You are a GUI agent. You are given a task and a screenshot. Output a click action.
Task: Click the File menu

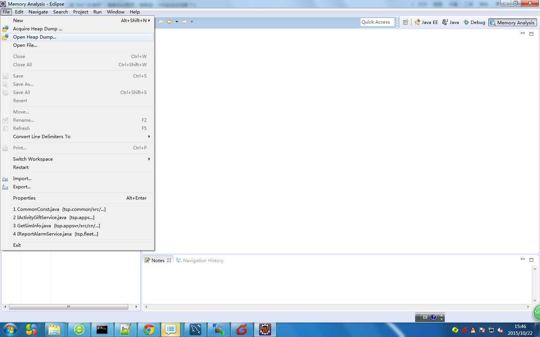6,12
